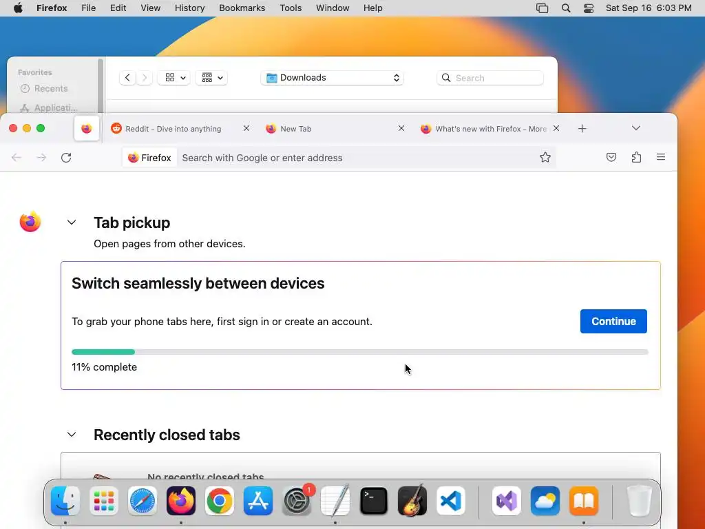Collapse the Tab pickup section

(72, 222)
